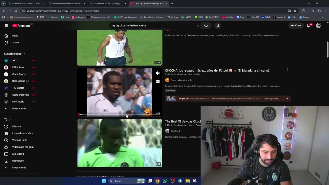This screenshot has width=329, height=185.
Task: Click the YouTube Premium logo
Action: tap(21, 25)
